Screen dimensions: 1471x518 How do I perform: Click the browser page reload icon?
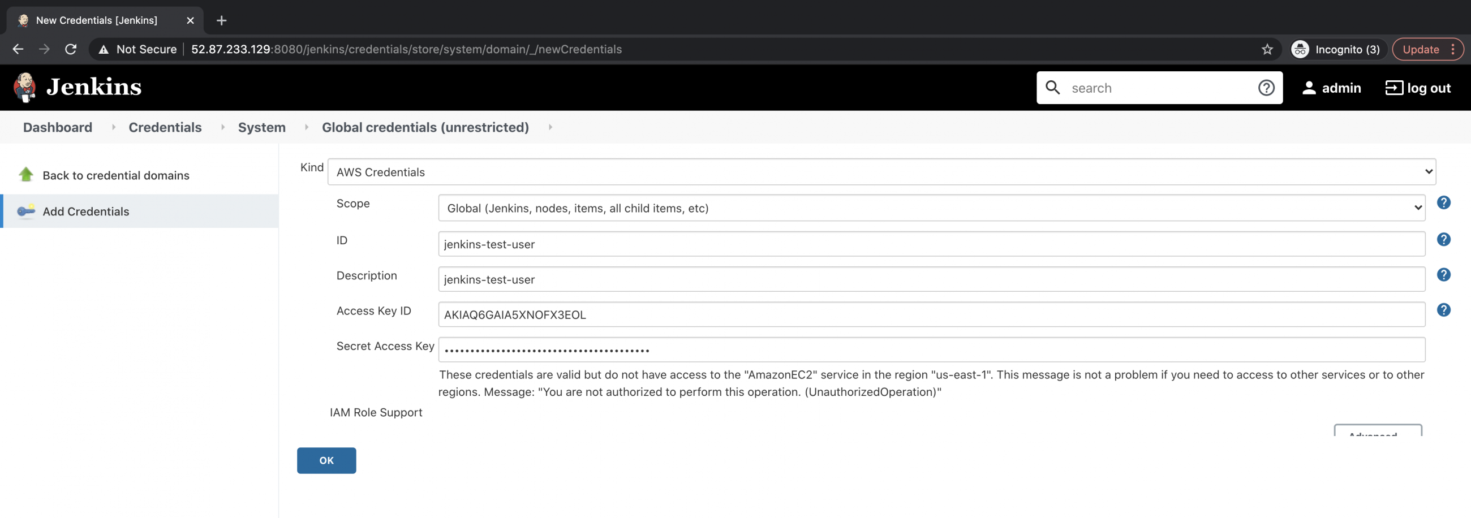[x=71, y=49]
